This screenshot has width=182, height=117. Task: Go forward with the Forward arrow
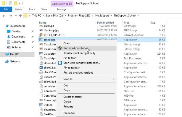point(11,16)
